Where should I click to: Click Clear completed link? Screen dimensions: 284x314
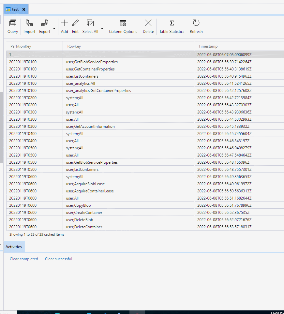coord(24,259)
